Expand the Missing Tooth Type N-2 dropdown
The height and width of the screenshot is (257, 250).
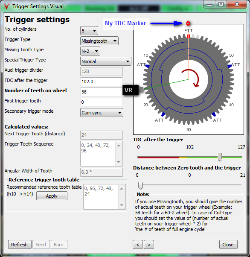[x=90, y=51]
